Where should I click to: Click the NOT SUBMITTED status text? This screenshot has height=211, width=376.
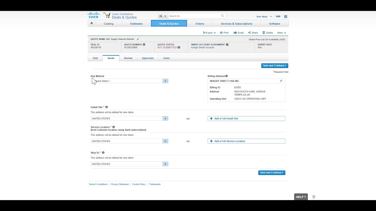pyautogui.click(x=167, y=47)
